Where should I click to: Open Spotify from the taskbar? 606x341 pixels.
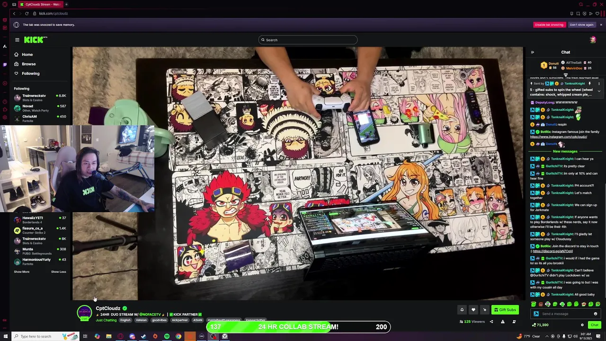coord(167,337)
